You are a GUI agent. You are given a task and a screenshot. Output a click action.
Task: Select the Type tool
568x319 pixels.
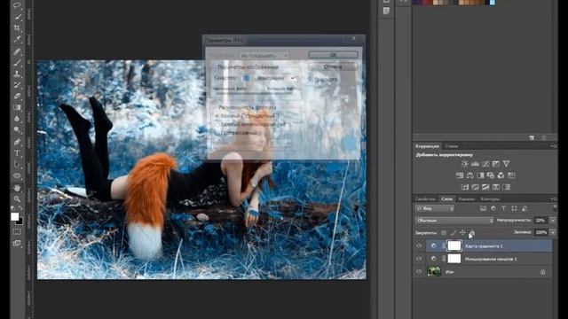[17, 153]
